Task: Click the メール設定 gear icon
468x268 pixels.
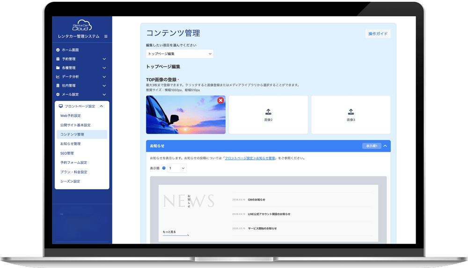Action: (58, 94)
